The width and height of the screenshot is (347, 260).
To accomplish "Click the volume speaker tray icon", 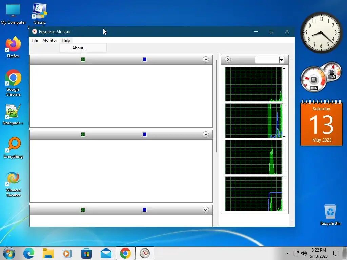I will tap(304, 253).
